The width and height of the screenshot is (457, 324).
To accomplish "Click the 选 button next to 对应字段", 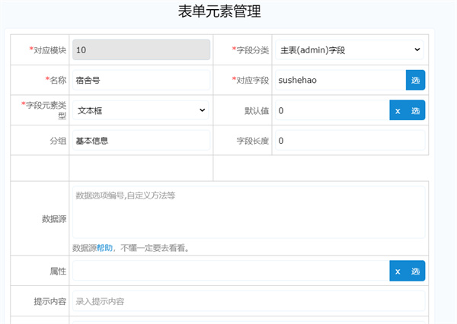I will pyautogui.click(x=415, y=80).
